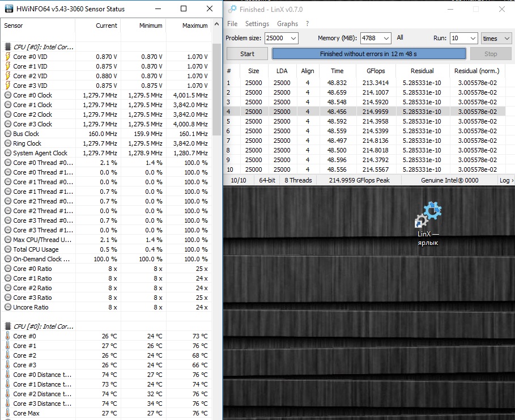Select result row 4 in the LinX table

click(x=364, y=112)
